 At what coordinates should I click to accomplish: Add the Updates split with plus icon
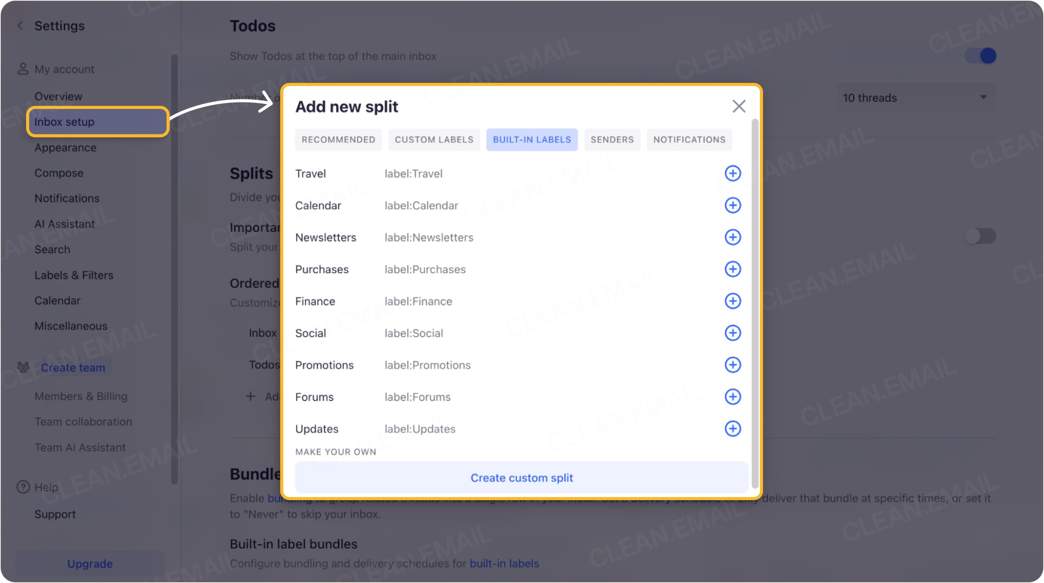click(x=733, y=428)
